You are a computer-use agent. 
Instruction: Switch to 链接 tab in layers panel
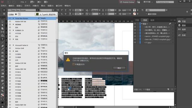coord(152,20)
